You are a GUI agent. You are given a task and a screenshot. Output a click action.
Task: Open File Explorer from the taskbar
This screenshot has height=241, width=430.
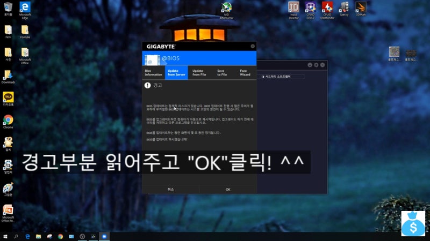tap(38, 236)
